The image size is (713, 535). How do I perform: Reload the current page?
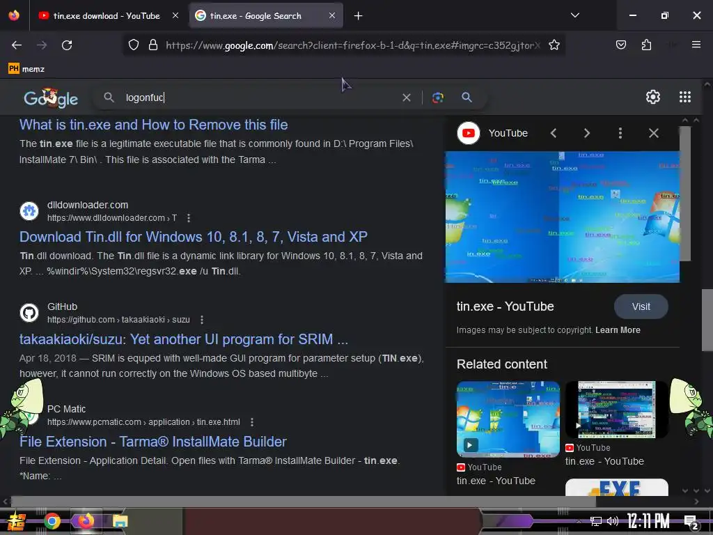click(67, 45)
